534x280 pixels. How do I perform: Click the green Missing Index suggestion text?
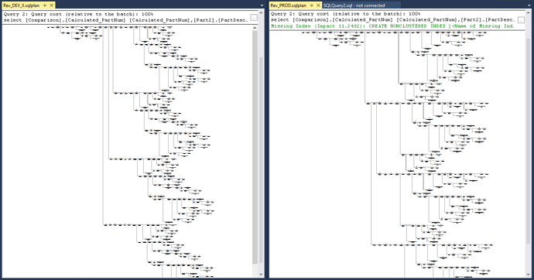click(x=392, y=26)
